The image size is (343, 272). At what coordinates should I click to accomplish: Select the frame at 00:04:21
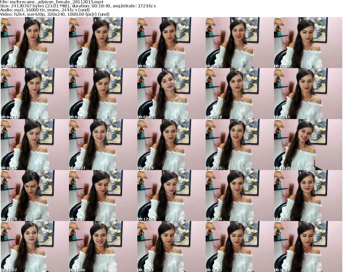pos(35,94)
